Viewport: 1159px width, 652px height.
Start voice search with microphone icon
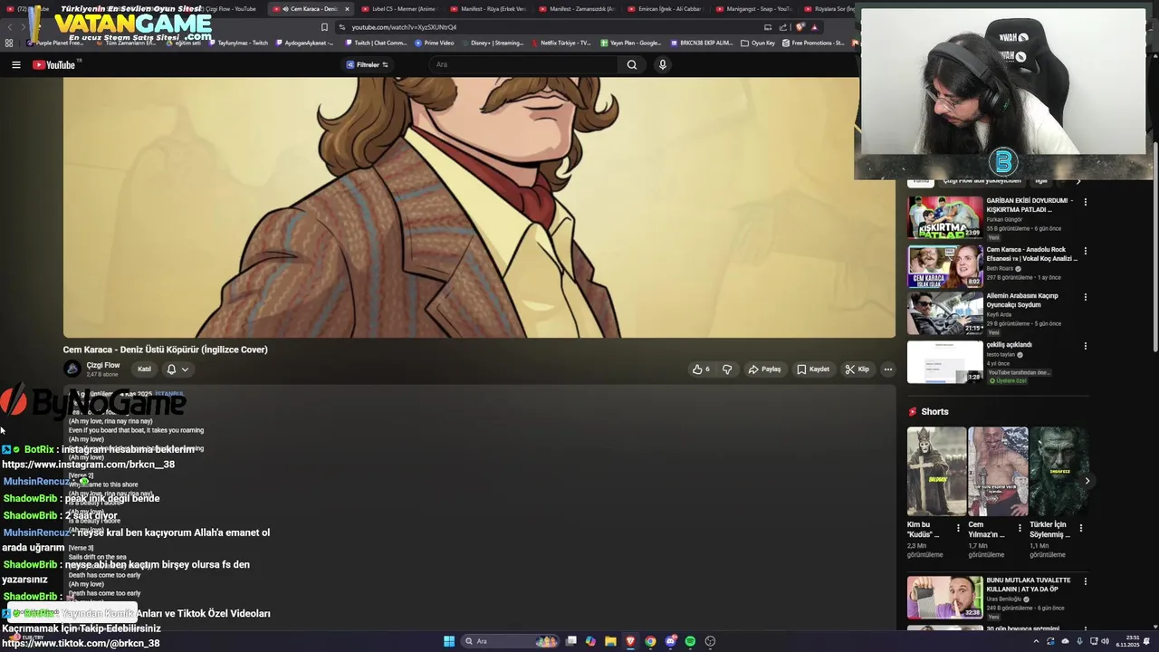tap(663, 64)
